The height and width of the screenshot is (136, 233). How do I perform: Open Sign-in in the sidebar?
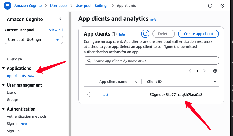point(12,124)
